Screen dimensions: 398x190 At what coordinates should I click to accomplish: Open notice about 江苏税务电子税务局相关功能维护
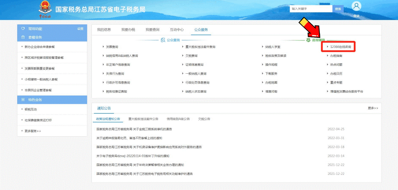click(x=145, y=174)
